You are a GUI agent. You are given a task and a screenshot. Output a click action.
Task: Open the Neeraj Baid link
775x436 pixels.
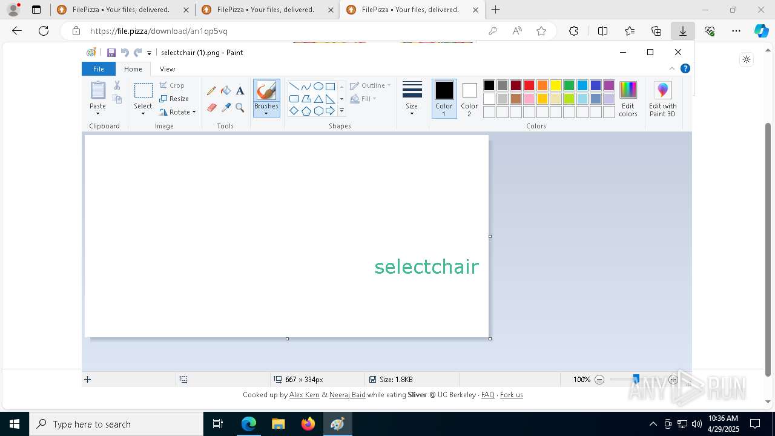(348, 395)
